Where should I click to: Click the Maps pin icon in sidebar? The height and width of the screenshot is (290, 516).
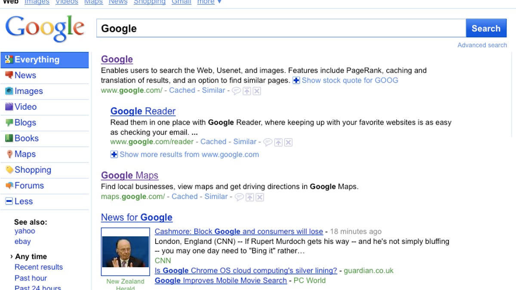pyautogui.click(x=9, y=154)
